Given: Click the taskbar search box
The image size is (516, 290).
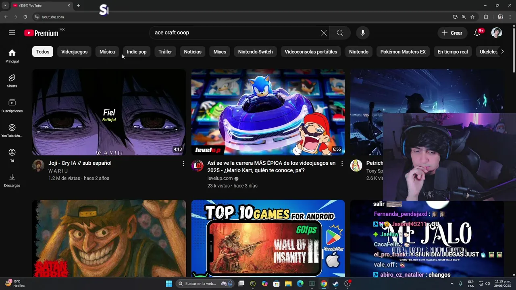Looking at the screenshot, I should [x=206, y=284].
